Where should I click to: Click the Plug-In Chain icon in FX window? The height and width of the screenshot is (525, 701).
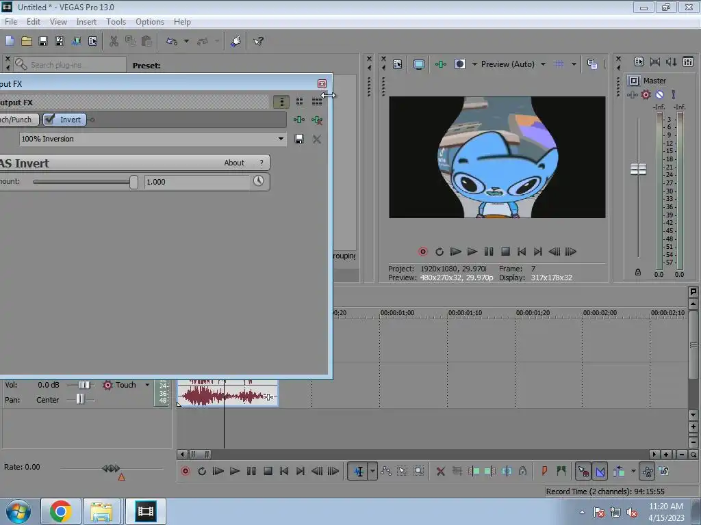click(x=298, y=120)
